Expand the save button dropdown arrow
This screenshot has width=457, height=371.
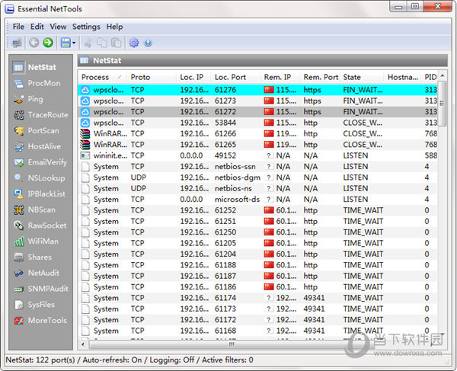pos(75,43)
